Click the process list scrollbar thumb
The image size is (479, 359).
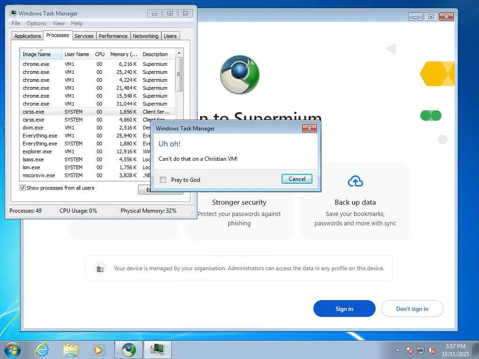[x=179, y=74]
